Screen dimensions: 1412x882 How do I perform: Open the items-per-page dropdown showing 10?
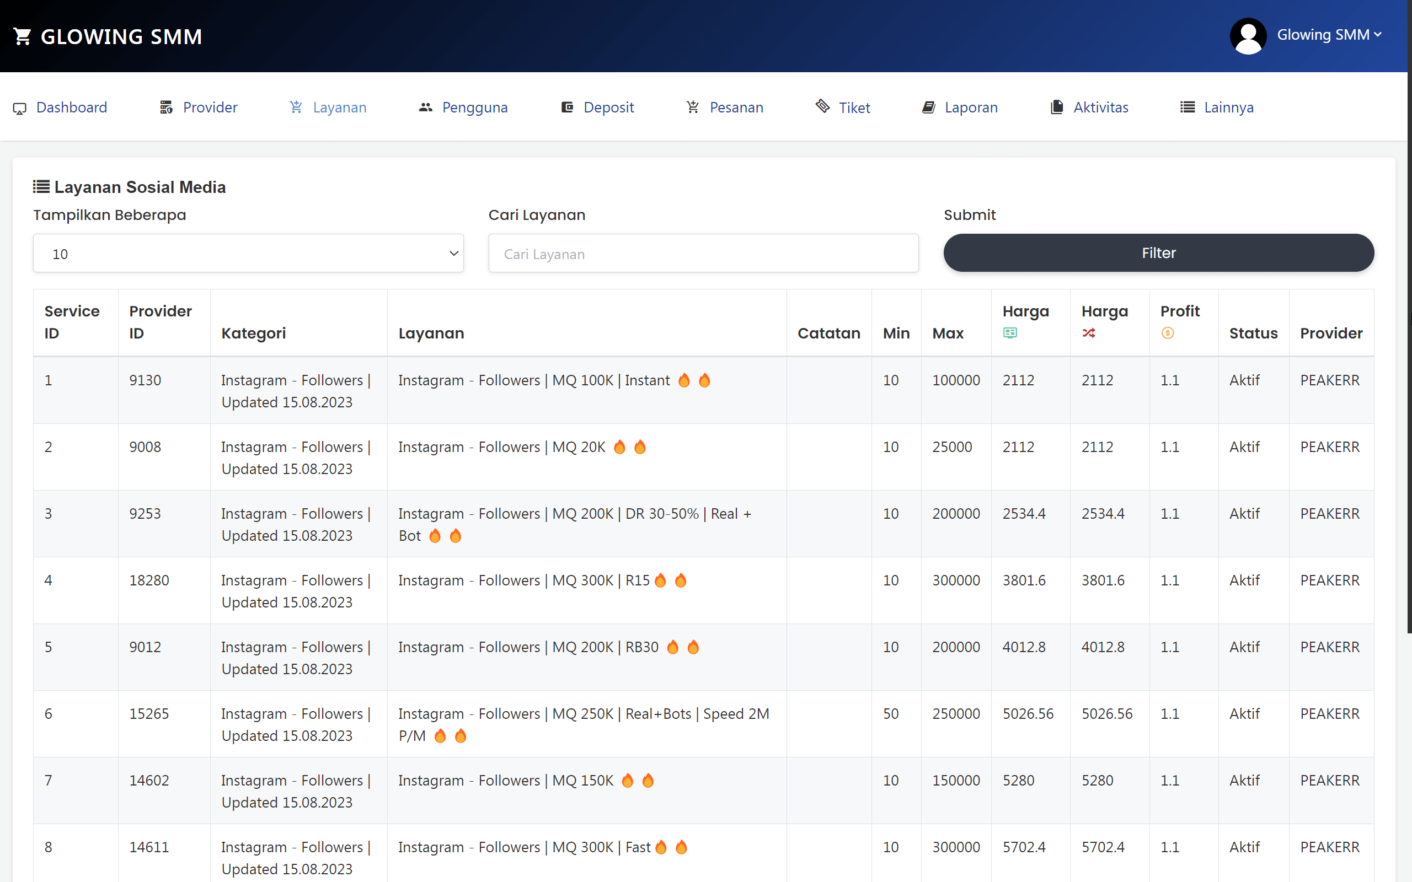(x=248, y=253)
